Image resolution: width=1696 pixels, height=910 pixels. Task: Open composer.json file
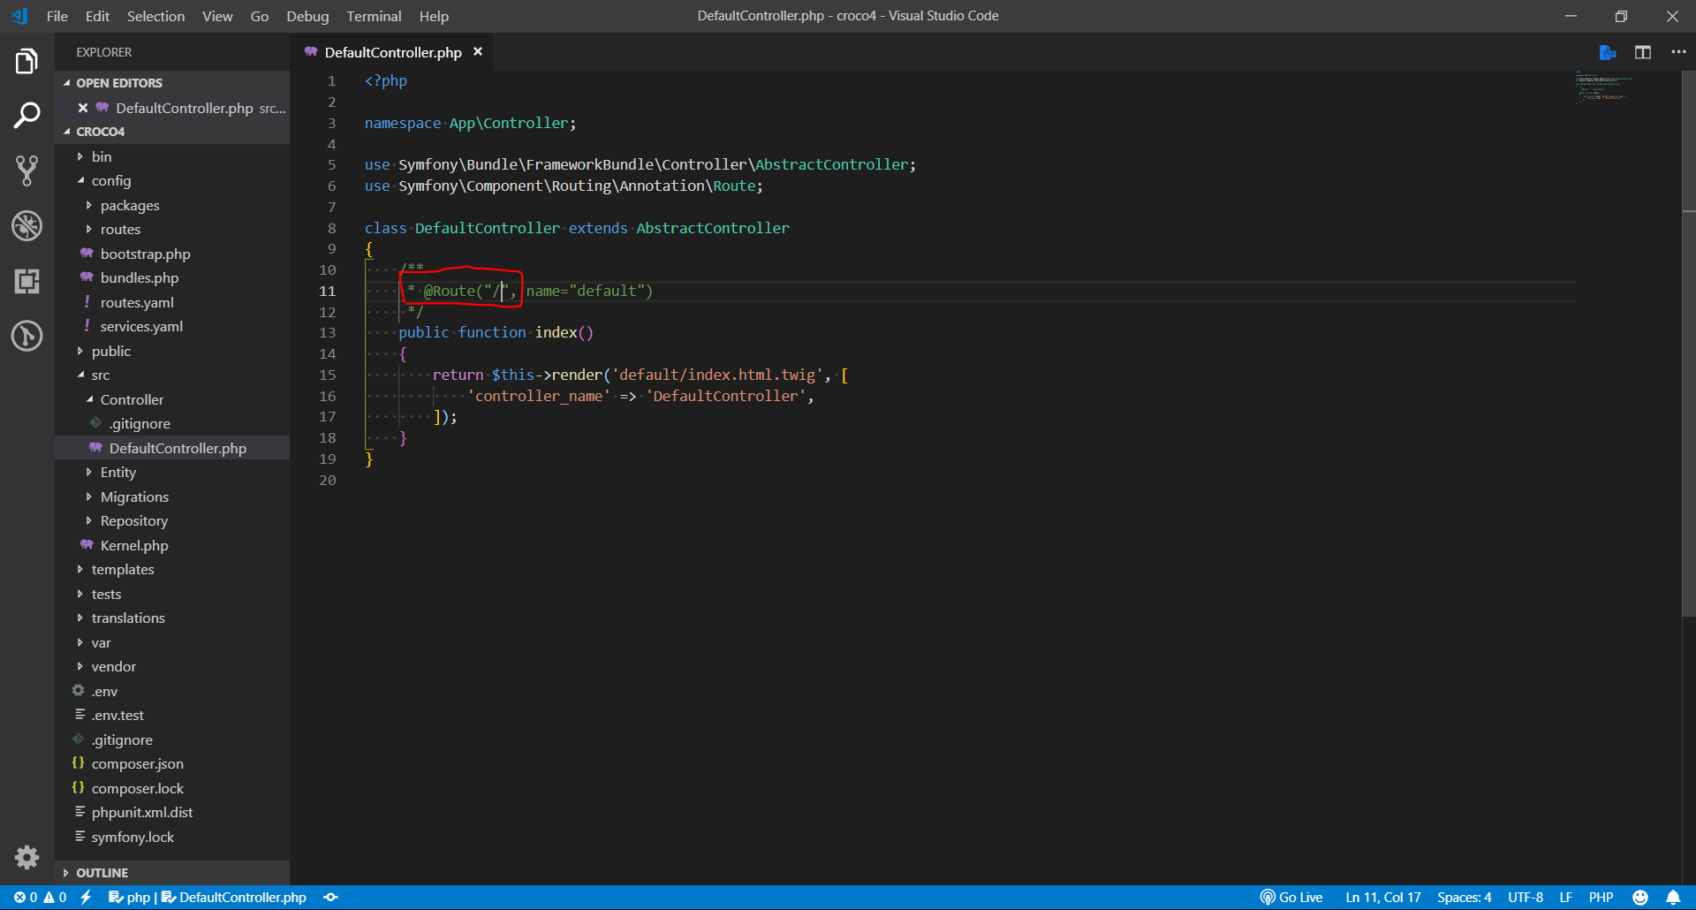(172, 764)
